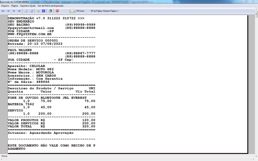This screenshot has height=161, width=258.
Task: Click the 'Vlr Total' column header
Action: pos(85,91)
